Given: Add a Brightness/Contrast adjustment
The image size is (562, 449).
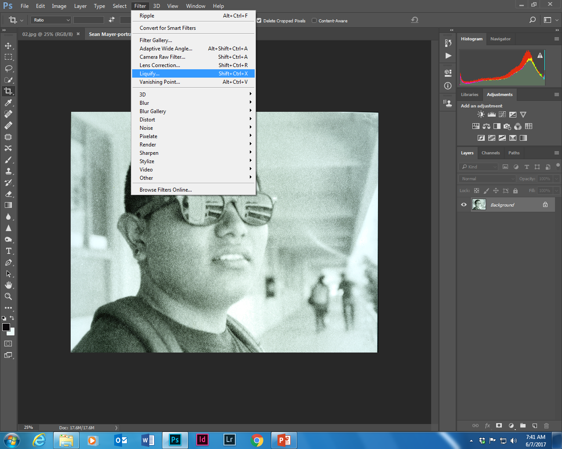Looking at the screenshot, I should (481, 114).
